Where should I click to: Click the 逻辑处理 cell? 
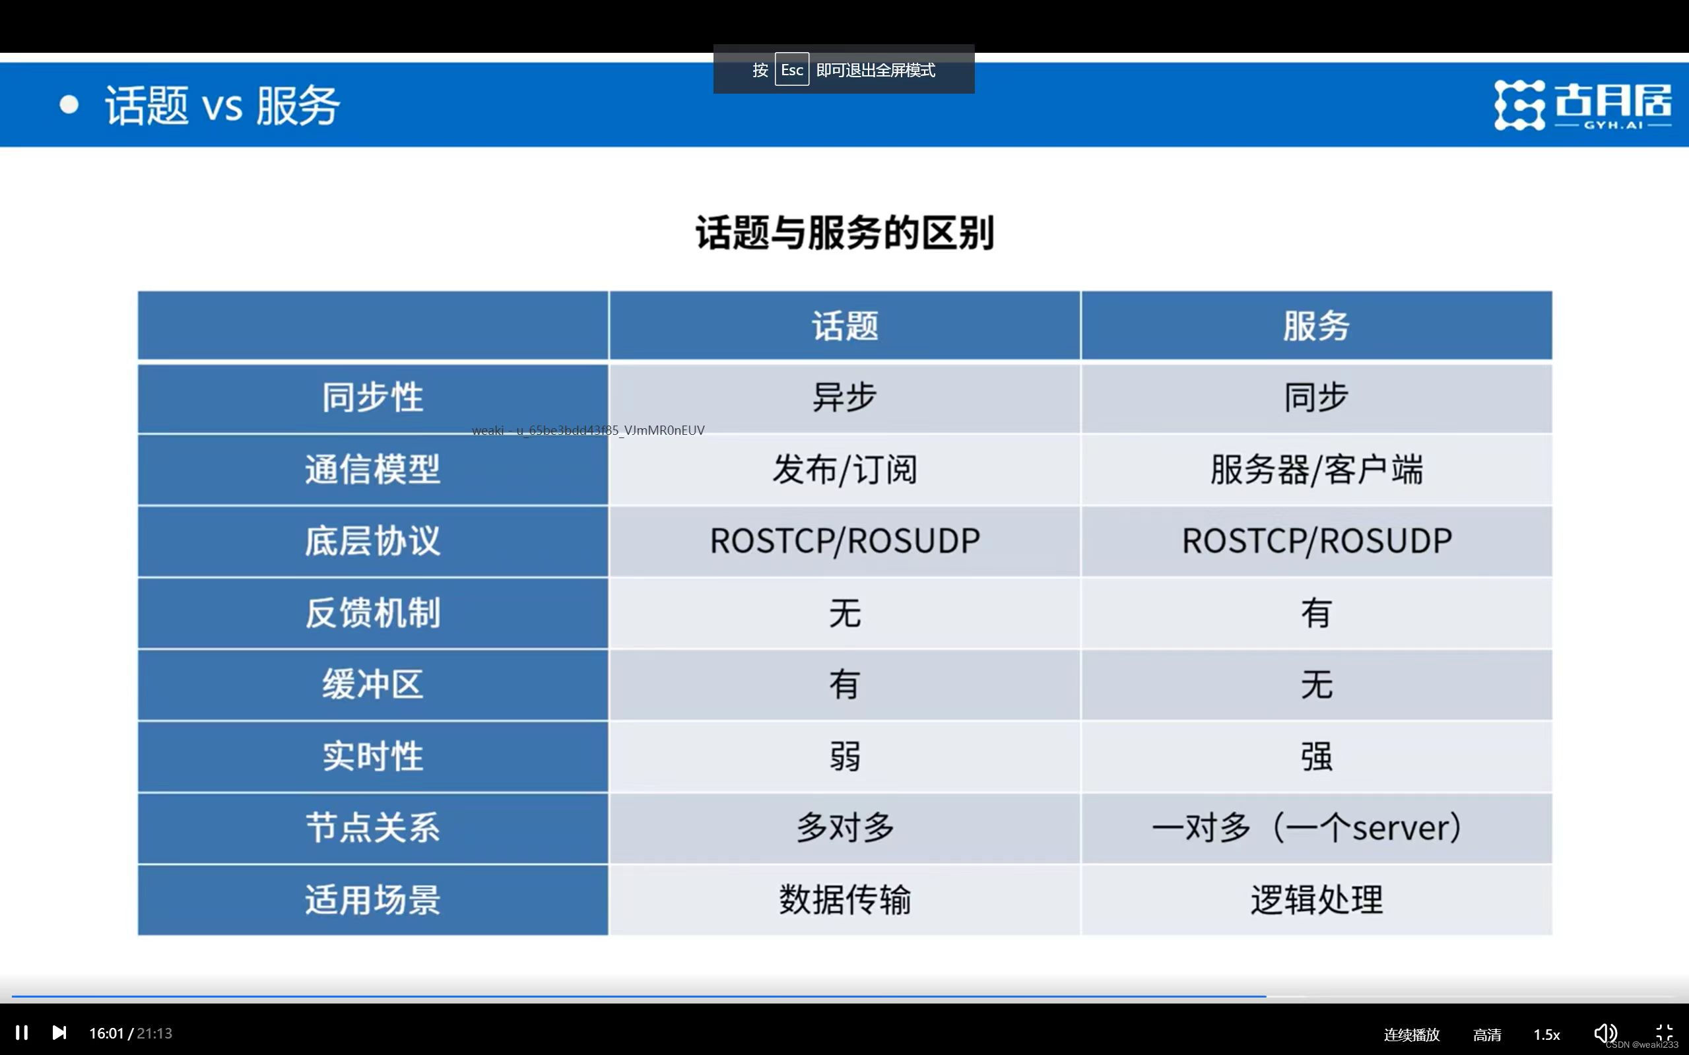coord(1316,900)
